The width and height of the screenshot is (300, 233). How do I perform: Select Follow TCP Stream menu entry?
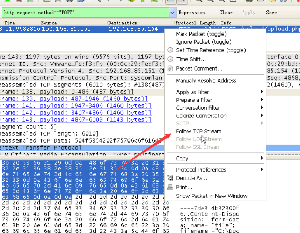[x=199, y=131]
